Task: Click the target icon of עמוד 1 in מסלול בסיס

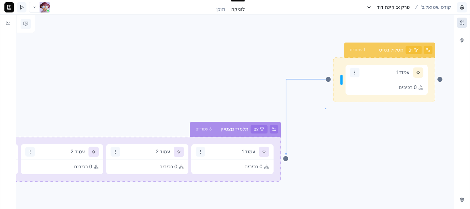Action: (x=418, y=73)
